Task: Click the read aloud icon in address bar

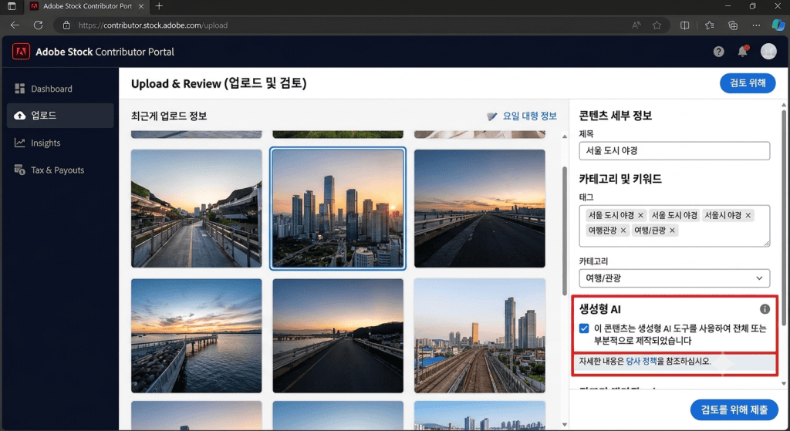Action: coord(636,25)
